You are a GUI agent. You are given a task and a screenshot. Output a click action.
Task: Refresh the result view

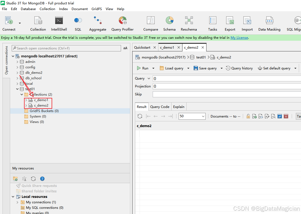tap(140, 116)
